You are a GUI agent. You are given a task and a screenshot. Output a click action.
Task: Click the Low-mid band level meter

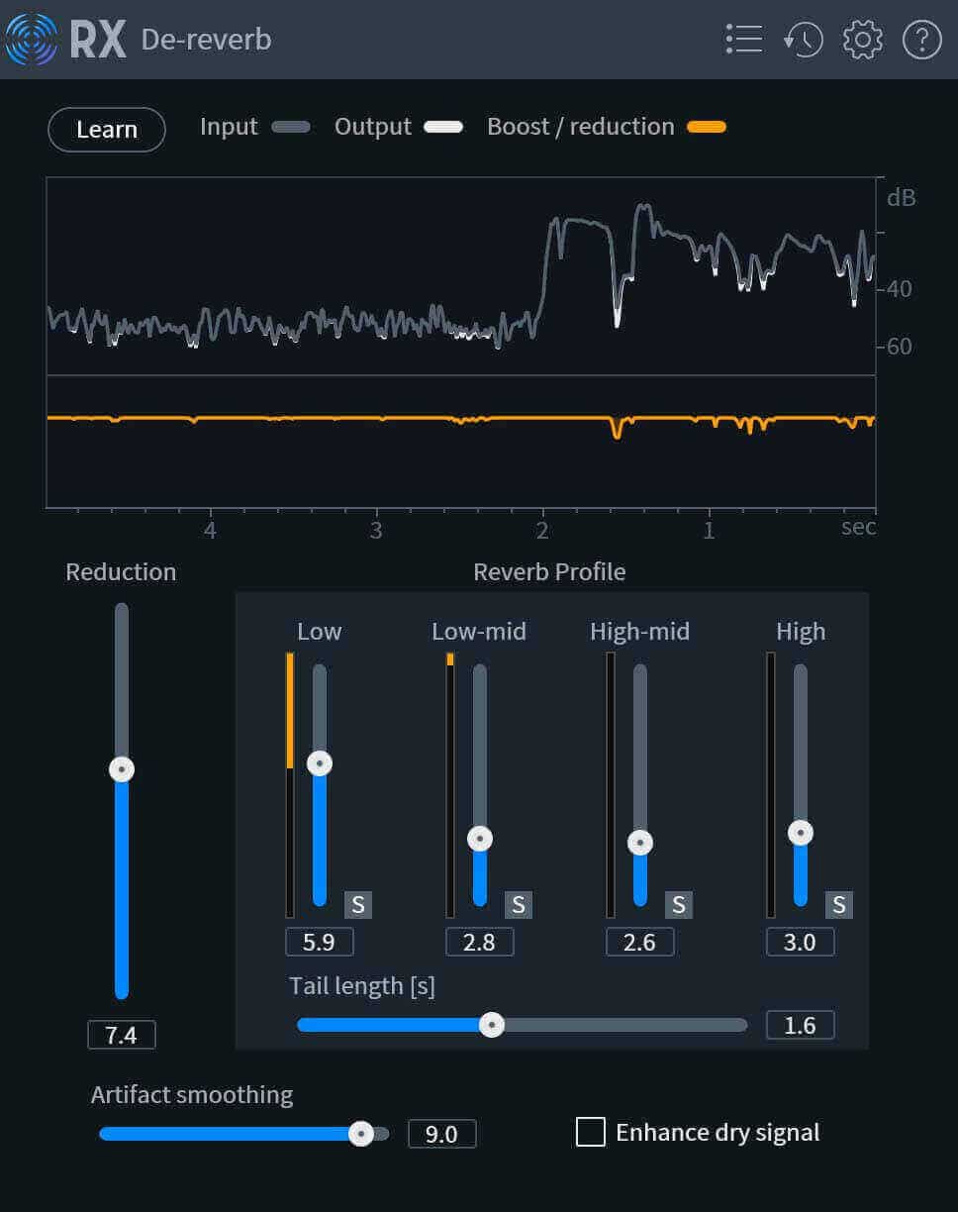(x=450, y=784)
